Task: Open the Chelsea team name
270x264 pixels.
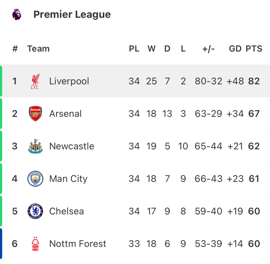Action: pyautogui.click(x=66, y=211)
